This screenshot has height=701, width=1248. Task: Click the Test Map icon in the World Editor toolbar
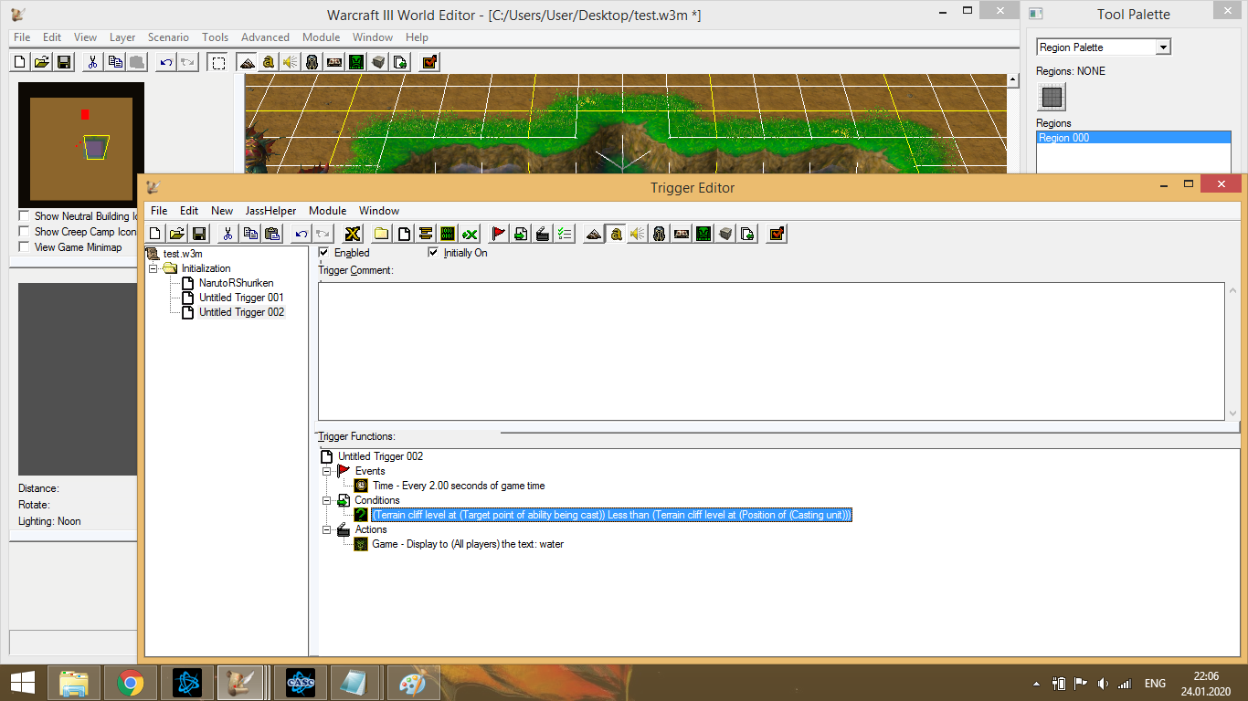(x=429, y=62)
